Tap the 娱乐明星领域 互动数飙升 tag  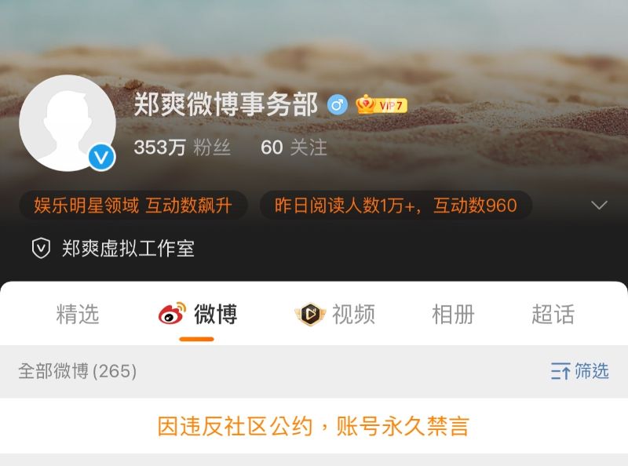click(133, 205)
